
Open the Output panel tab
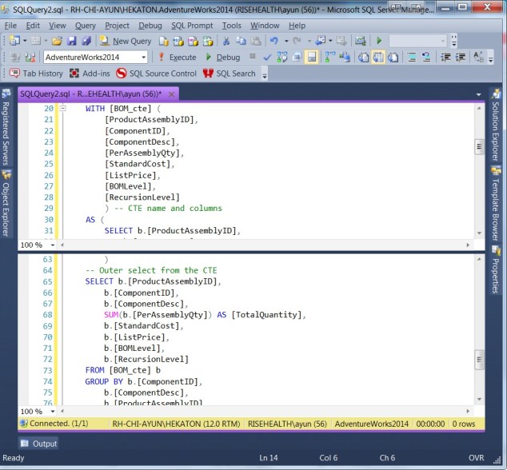pyautogui.click(x=38, y=444)
